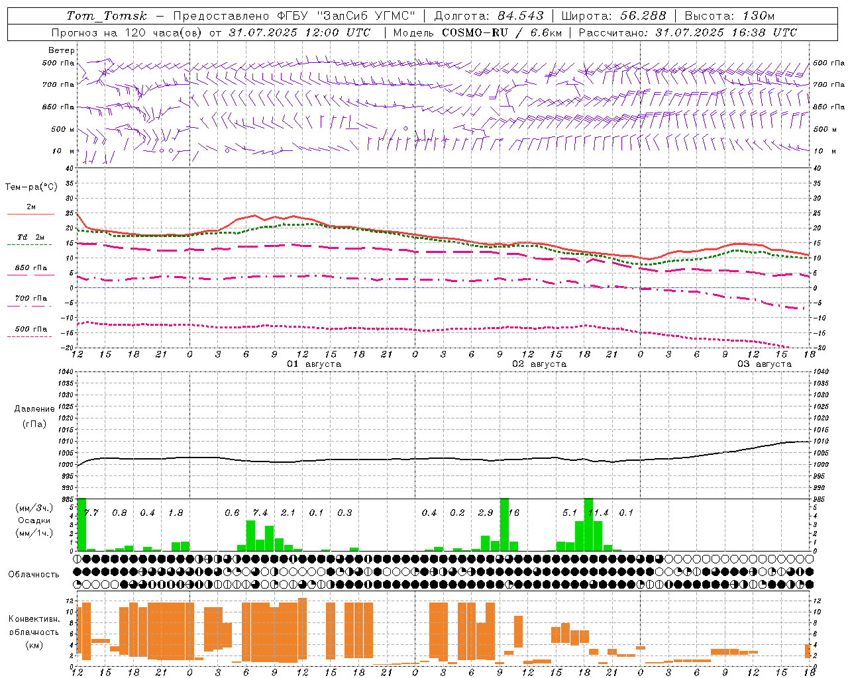Click the 700 гПа temperature legend entry

[31, 299]
